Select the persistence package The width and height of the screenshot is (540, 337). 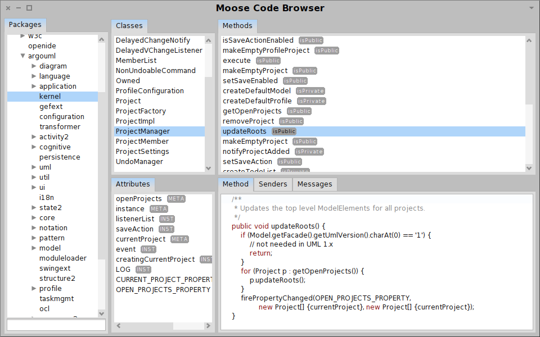click(x=60, y=157)
